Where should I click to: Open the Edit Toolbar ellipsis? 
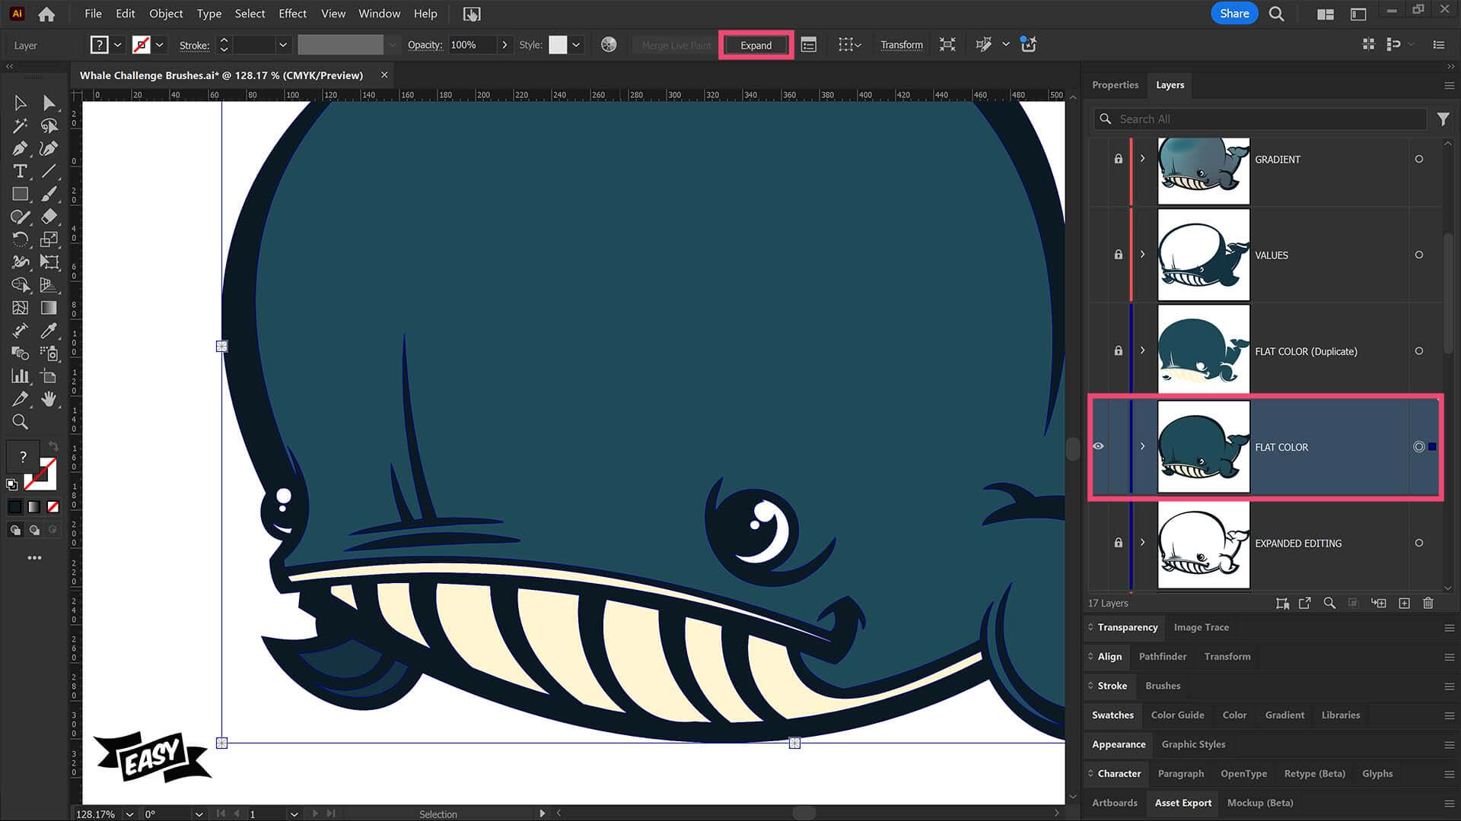click(x=35, y=558)
